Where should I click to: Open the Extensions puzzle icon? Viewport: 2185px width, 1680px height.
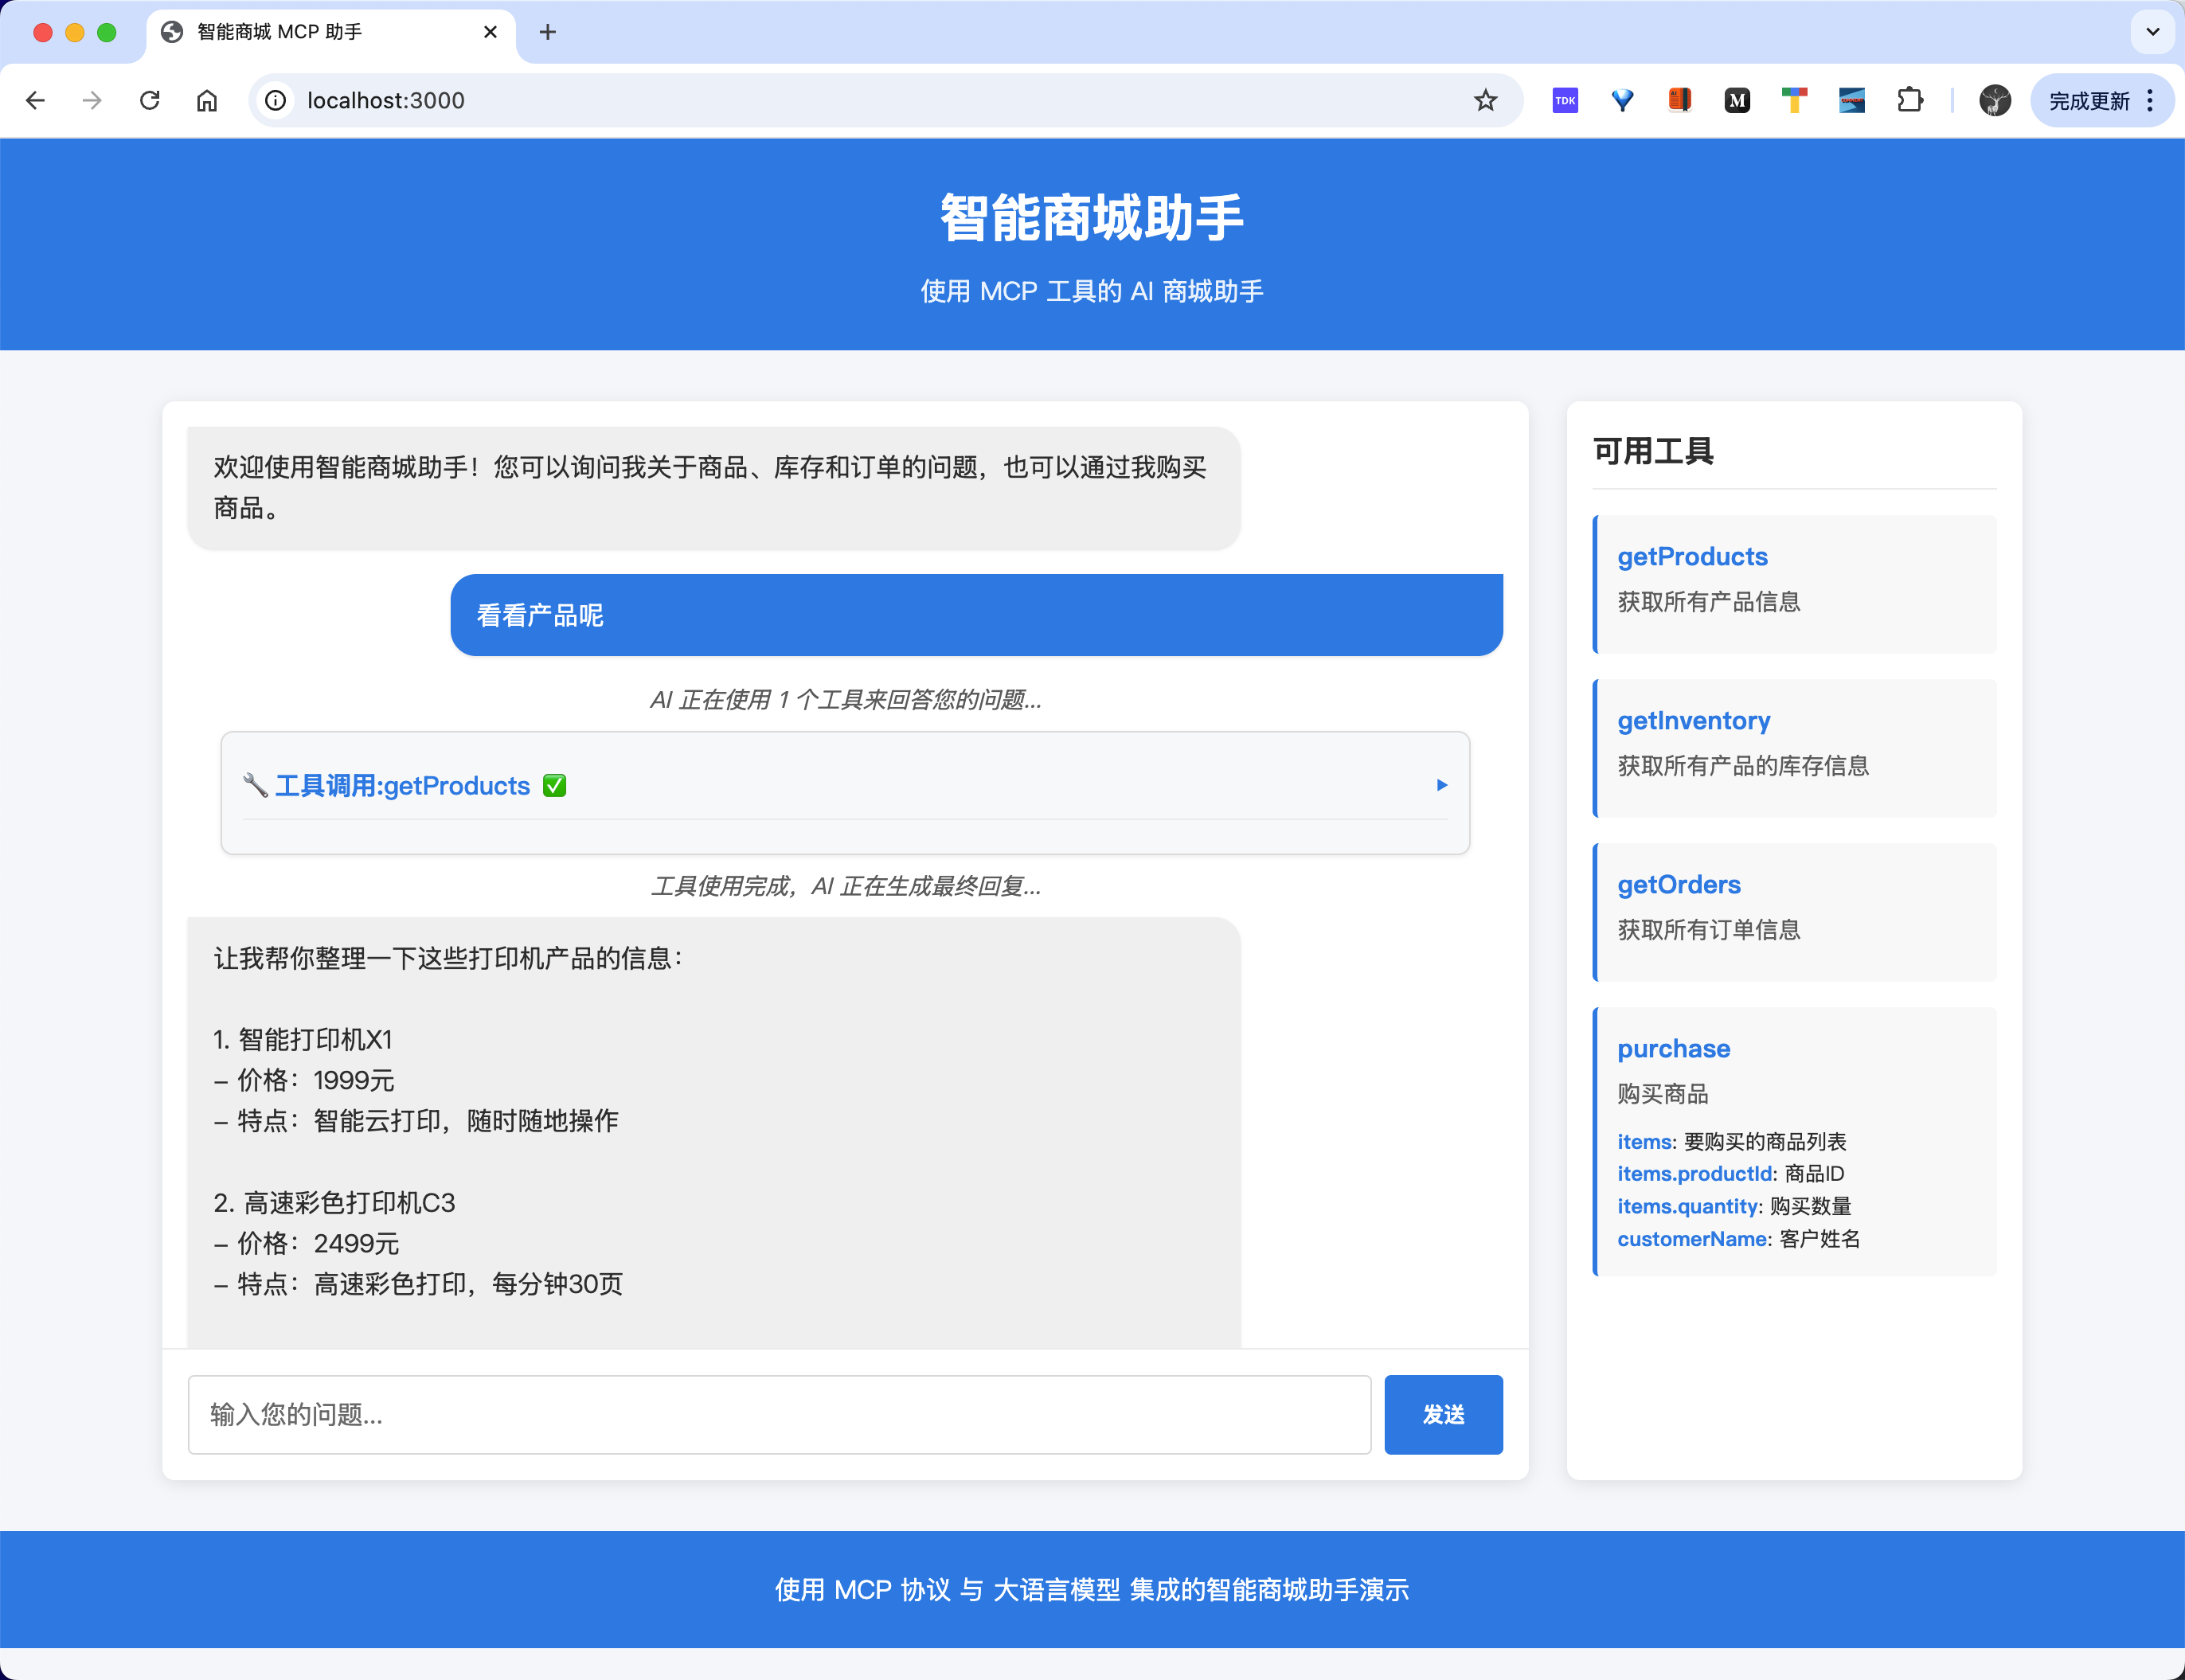[1909, 100]
